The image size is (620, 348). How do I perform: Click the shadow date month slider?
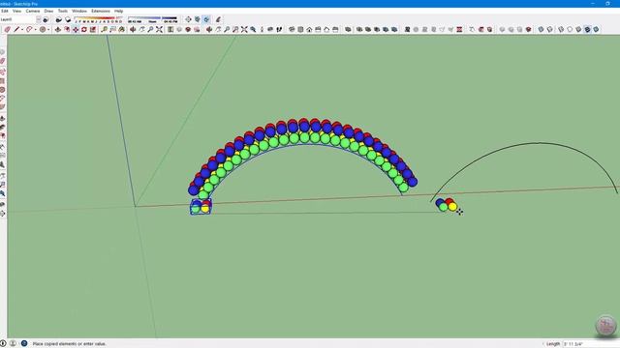tap(99, 19)
